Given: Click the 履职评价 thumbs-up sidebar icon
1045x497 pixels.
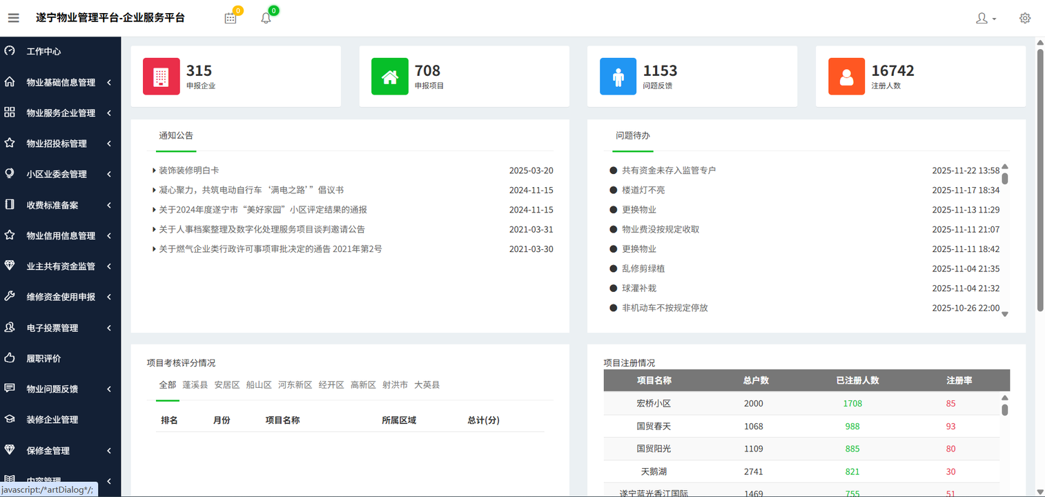Looking at the screenshot, I should coord(9,358).
